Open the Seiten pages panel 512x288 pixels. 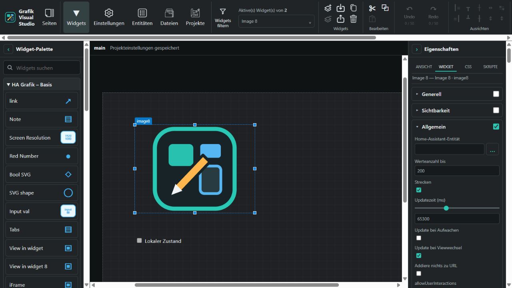[49, 17]
